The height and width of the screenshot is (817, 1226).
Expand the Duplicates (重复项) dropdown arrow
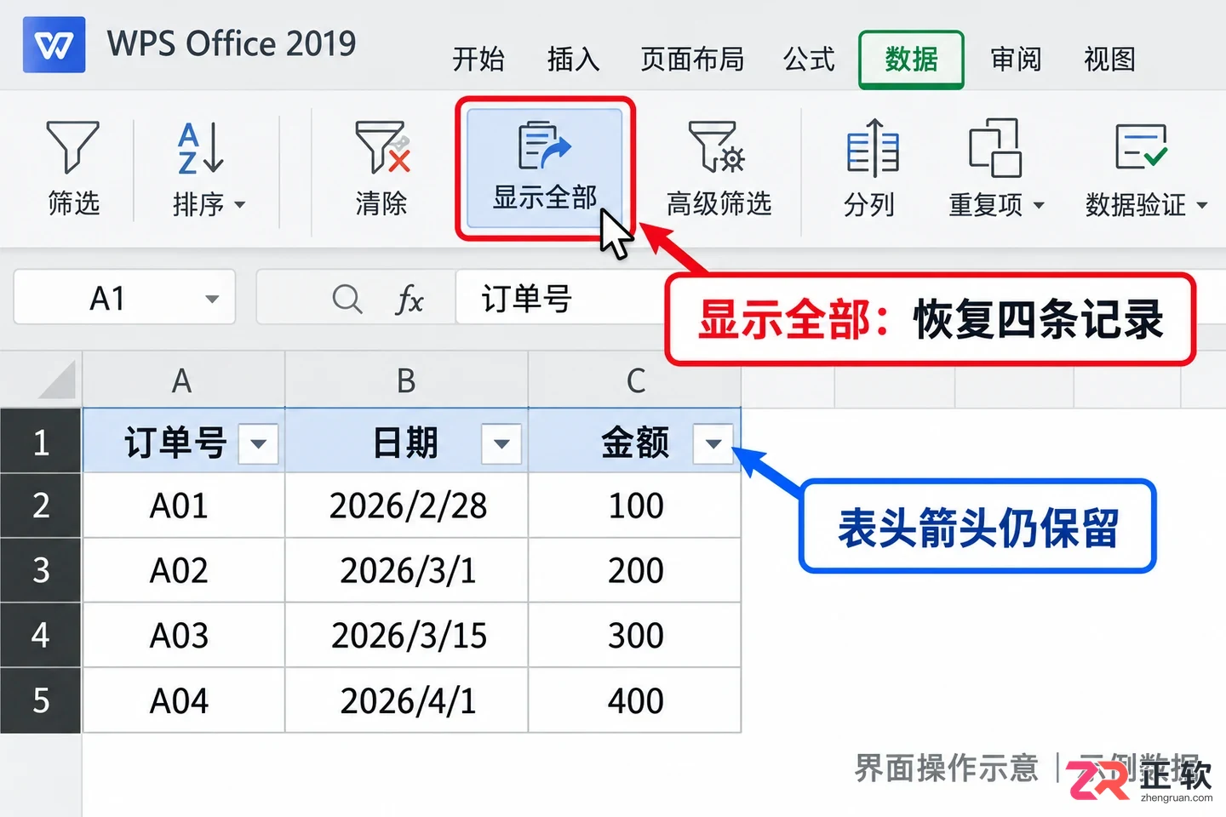[1038, 205]
